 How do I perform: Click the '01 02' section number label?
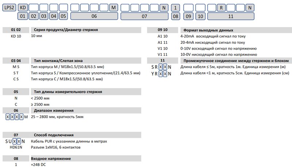[x=16, y=30]
